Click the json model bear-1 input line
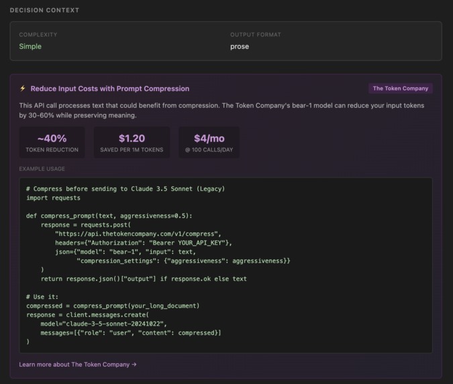This screenshot has height=384, width=453. tap(125, 252)
